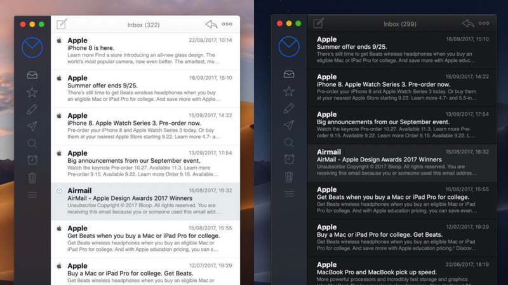Open Sent paper plane in the dark sidebar
The image size is (508, 285).
289,125
